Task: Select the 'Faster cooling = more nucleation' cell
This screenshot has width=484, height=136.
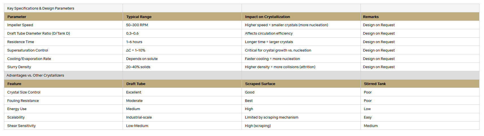Action: [x=272, y=59]
